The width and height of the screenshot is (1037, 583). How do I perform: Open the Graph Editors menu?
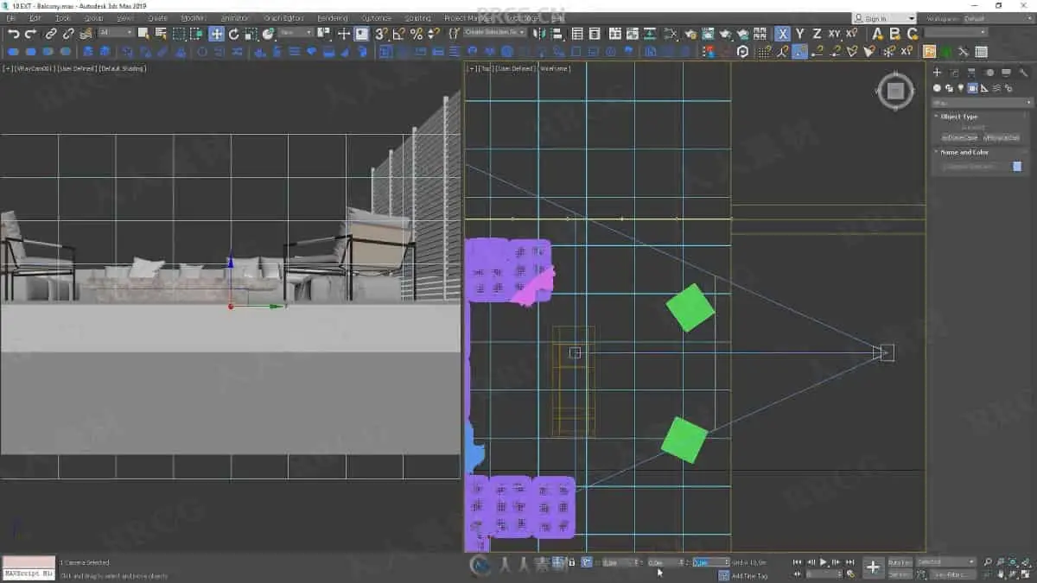tap(283, 18)
